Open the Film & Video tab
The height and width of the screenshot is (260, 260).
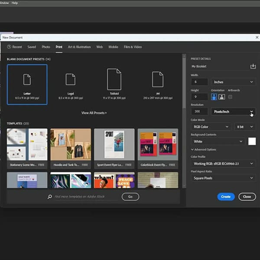(133, 47)
